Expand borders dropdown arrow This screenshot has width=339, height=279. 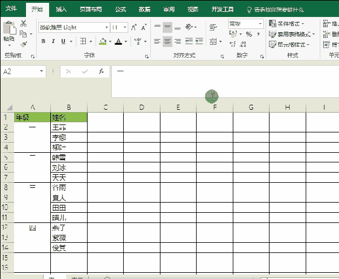point(91,41)
